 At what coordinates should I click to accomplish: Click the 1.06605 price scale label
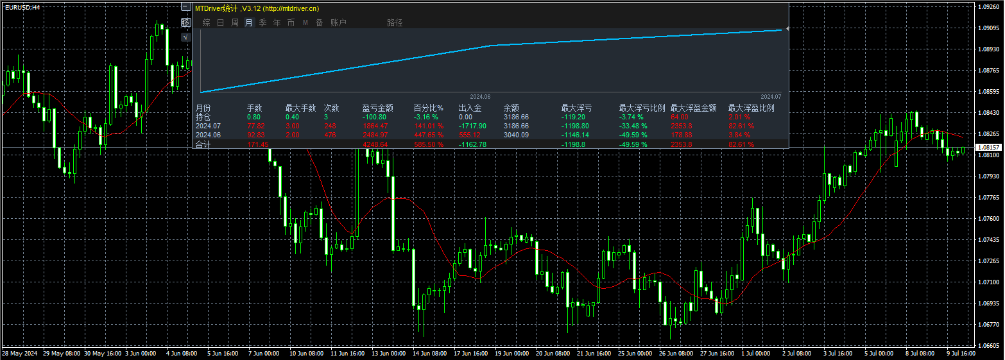click(988, 345)
